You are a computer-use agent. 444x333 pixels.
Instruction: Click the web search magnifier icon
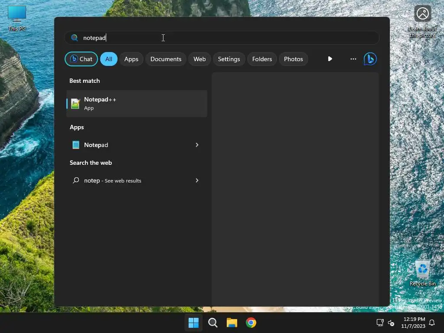[76, 180]
